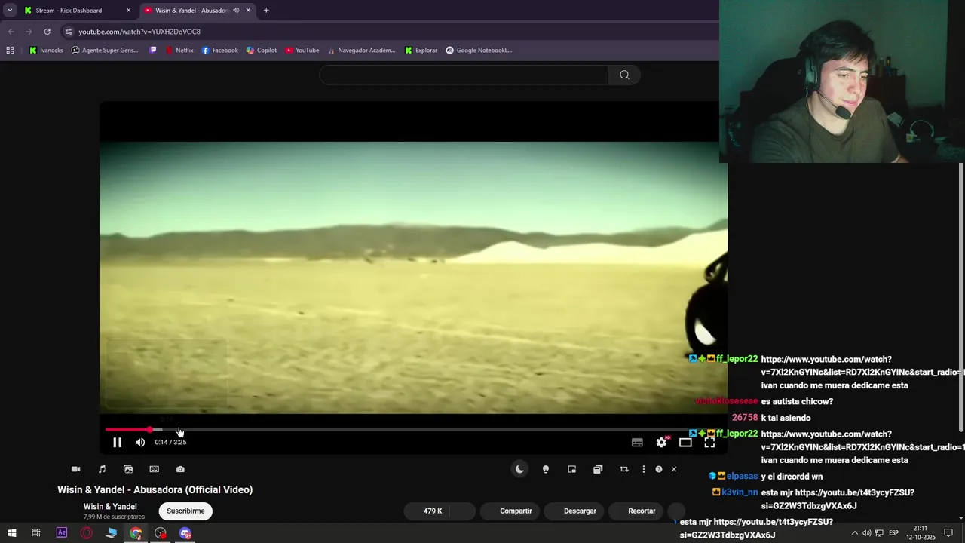Click the Compartir button
Image resolution: width=965 pixels, height=543 pixels.
click(510, 511)
